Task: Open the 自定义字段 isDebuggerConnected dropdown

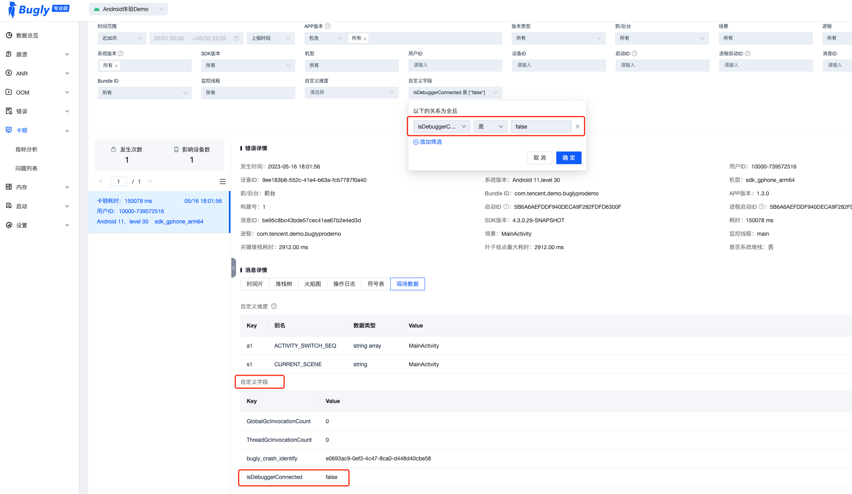Action: pos(455,93)
